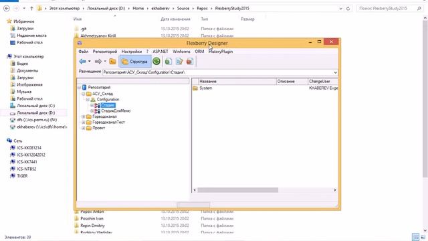
Task: Click the Flexberry Designer title bar app icon
Action: click(80, 43)
